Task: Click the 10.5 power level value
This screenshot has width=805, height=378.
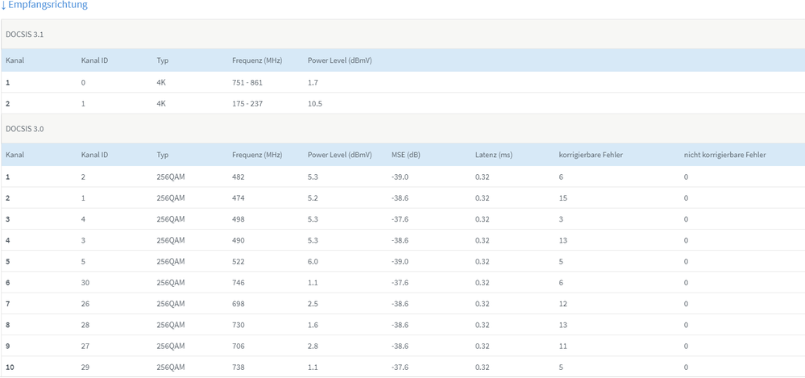Action: coord(316,104)
